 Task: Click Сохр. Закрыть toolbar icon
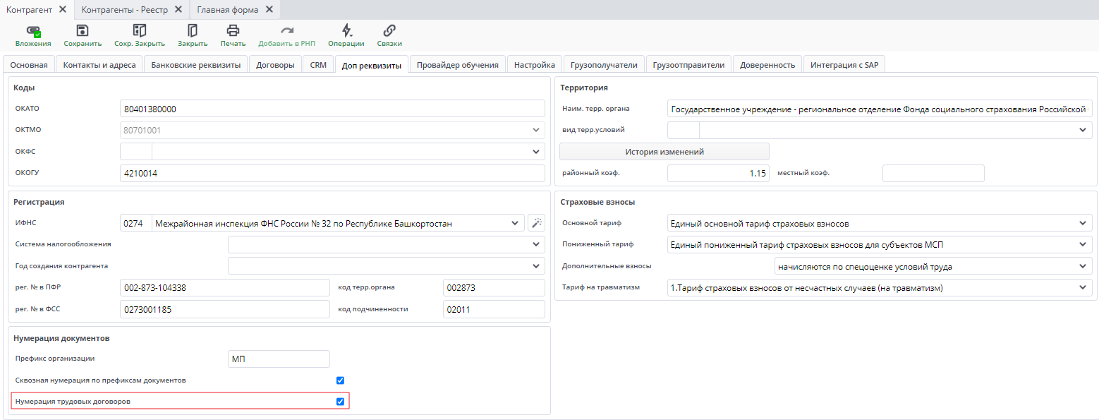point(140,31)
